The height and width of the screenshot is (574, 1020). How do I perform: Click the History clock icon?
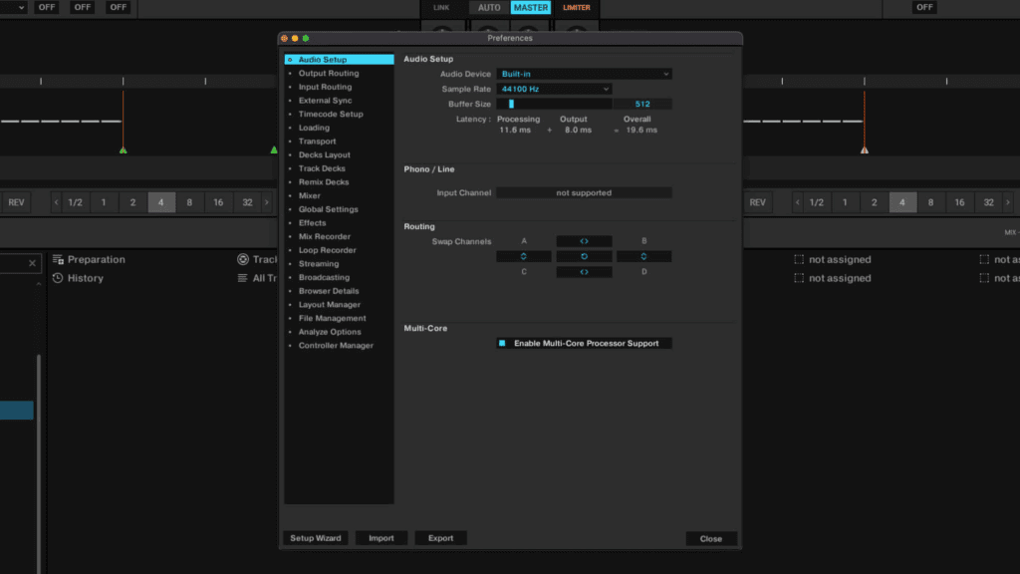[58, 278]
